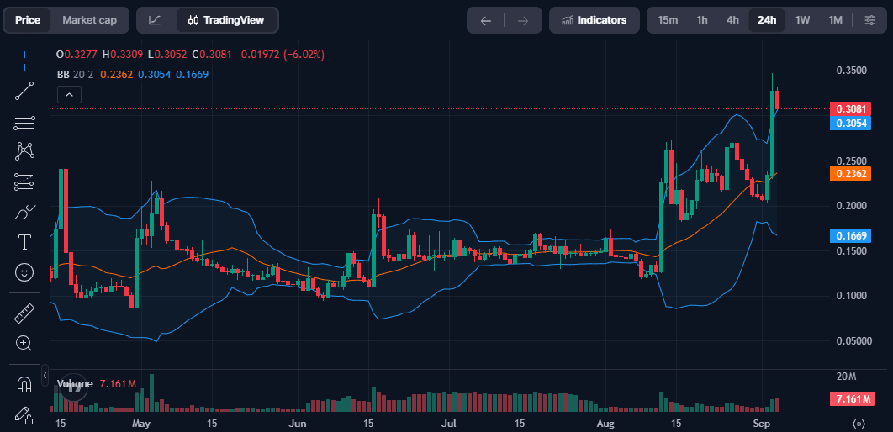Switch to Price view
The image size is (893, 432).
point(28,20)
